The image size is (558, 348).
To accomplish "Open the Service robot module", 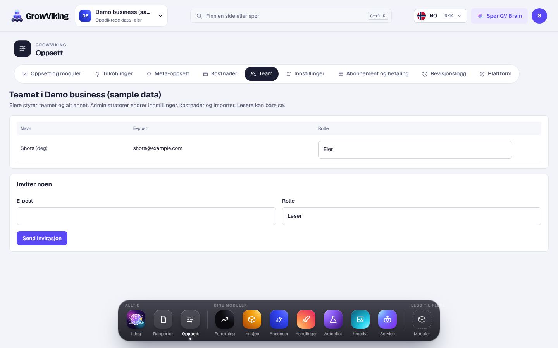I will coord(387,319).
